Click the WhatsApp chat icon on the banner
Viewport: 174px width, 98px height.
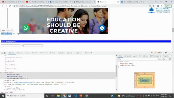pos(26,28)
